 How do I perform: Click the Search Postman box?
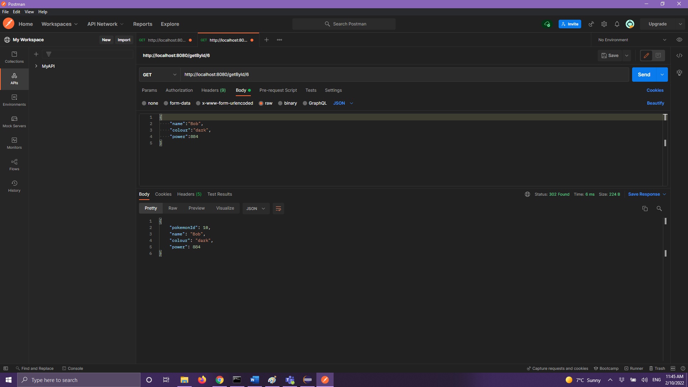(344, 24)
